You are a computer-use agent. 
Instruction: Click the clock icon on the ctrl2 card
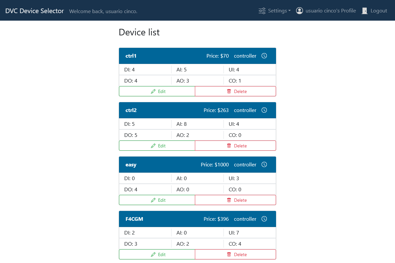click(264, 110)
